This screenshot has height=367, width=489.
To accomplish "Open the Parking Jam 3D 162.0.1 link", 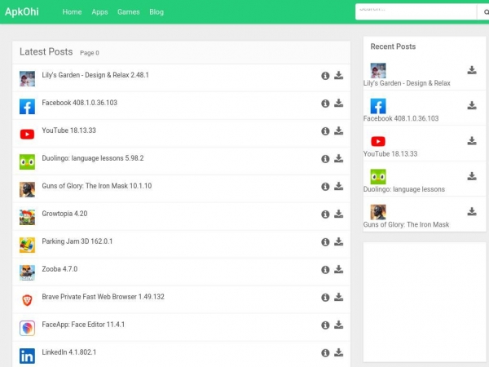I will pyautogui.click(x=77, y=241).
